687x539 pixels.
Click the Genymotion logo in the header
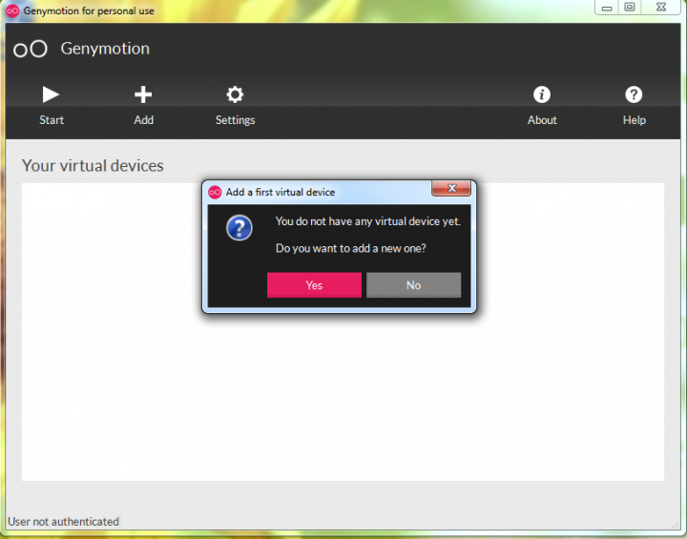31,49
